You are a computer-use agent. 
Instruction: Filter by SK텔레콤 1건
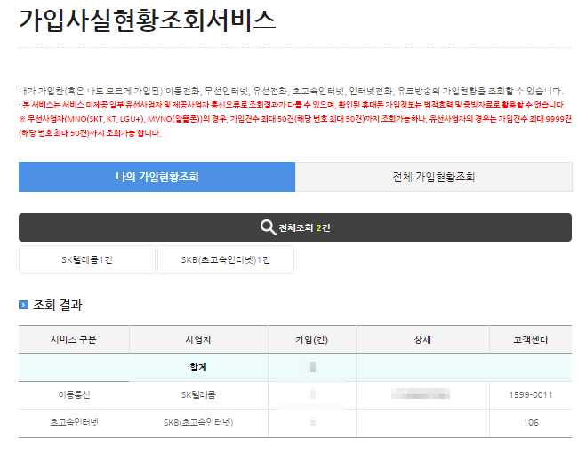[86, 260]
